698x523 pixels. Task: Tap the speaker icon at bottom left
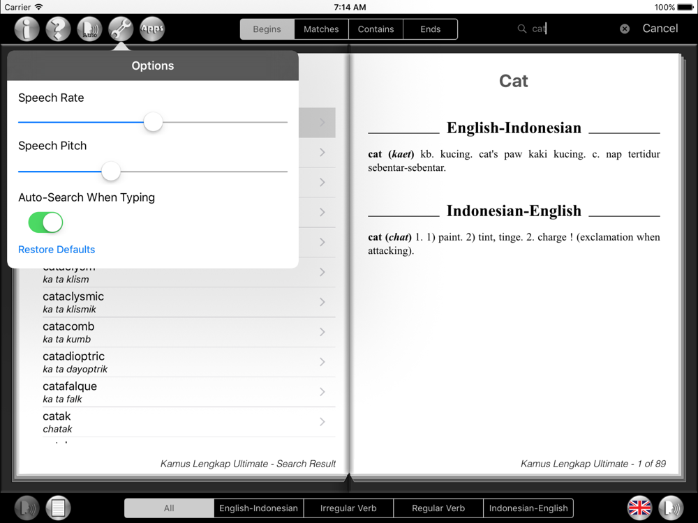point(27,508)
